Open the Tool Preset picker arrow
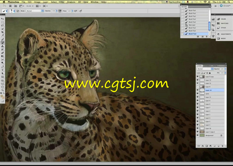Screen dimensions: 233x166 click(6, 11)
